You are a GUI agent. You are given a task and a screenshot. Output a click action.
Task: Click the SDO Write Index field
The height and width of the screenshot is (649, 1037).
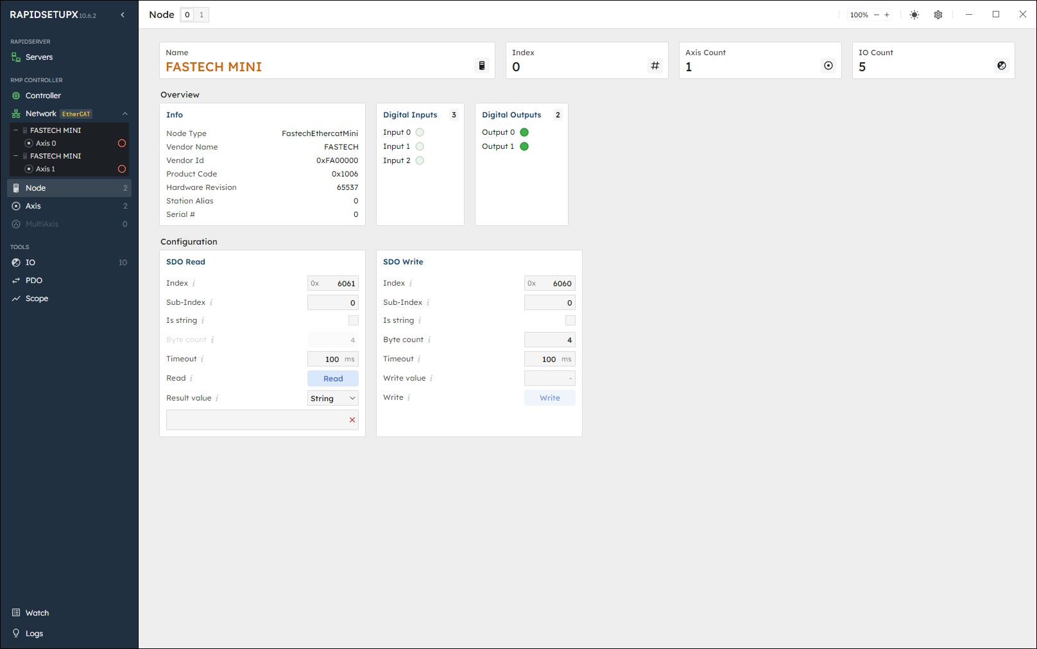[550, 283]
